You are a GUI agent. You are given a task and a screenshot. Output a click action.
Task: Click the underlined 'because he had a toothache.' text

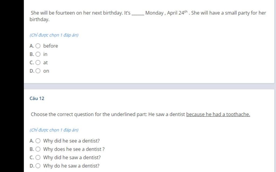218,114
